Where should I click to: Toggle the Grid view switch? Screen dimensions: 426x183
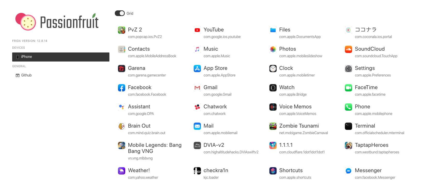(x=120, y=13)
